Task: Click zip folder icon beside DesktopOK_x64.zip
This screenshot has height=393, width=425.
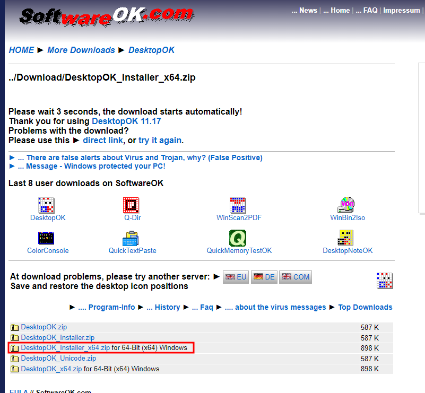Action: [x=14, y=369]
